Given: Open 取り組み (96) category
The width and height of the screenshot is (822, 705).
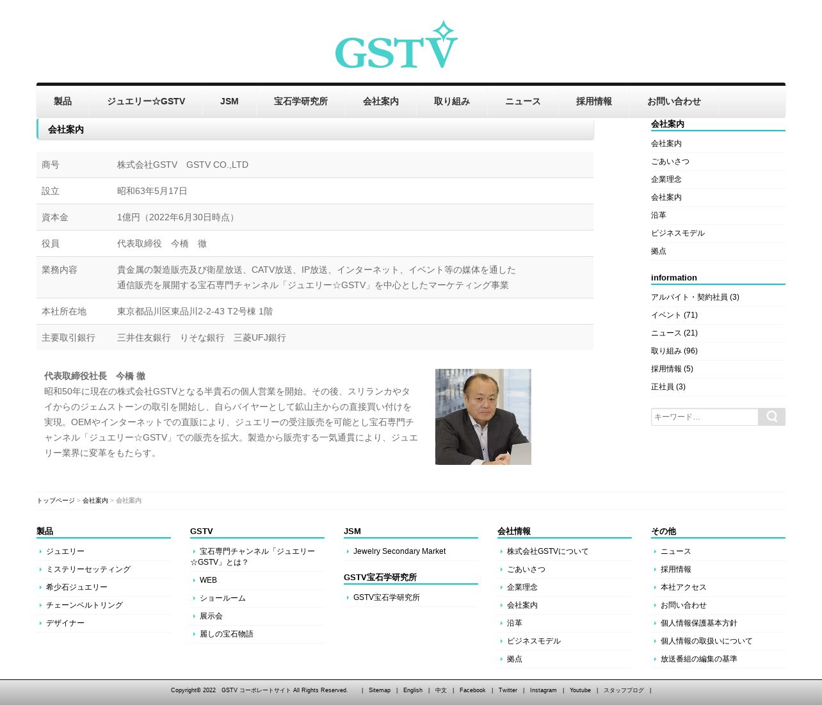Looking at the screenshot, I should coord(674,351).
